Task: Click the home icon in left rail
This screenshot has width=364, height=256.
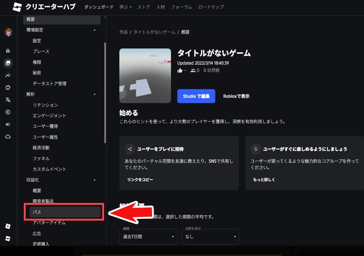Action: click(8, 50)
